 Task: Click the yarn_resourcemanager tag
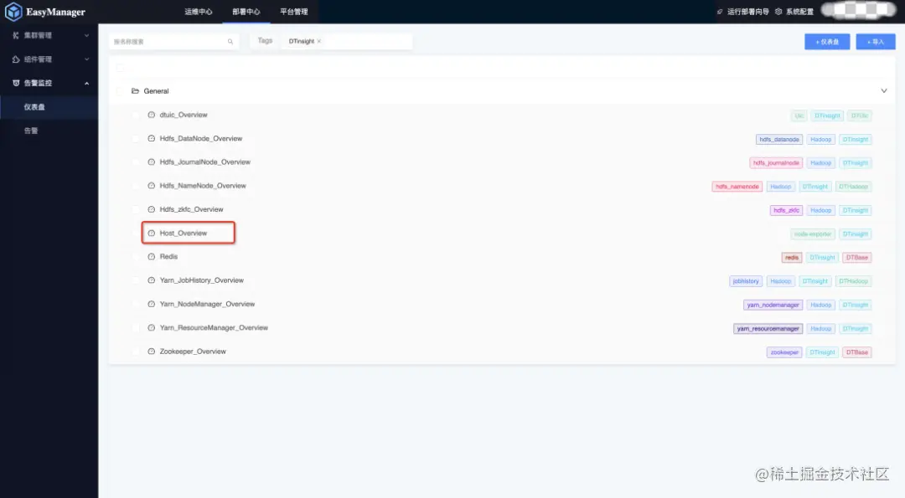pyautogui.click(x=768, y=329)
